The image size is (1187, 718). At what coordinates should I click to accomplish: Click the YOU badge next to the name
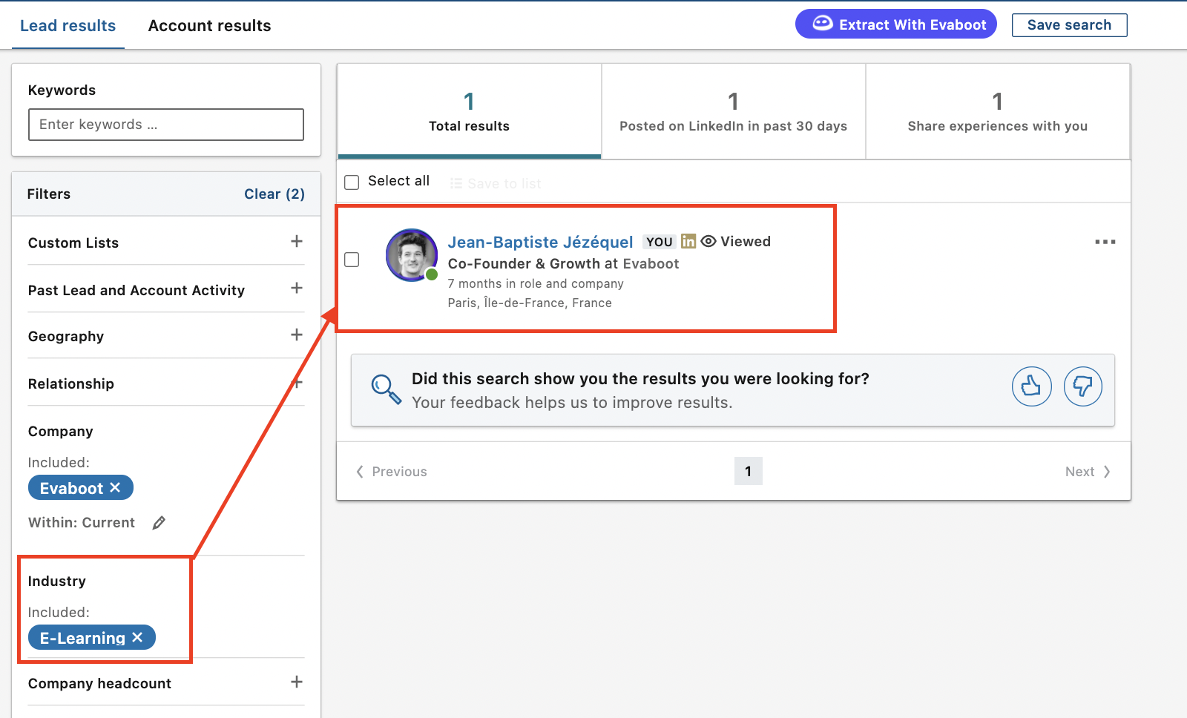tap(659, 242)
